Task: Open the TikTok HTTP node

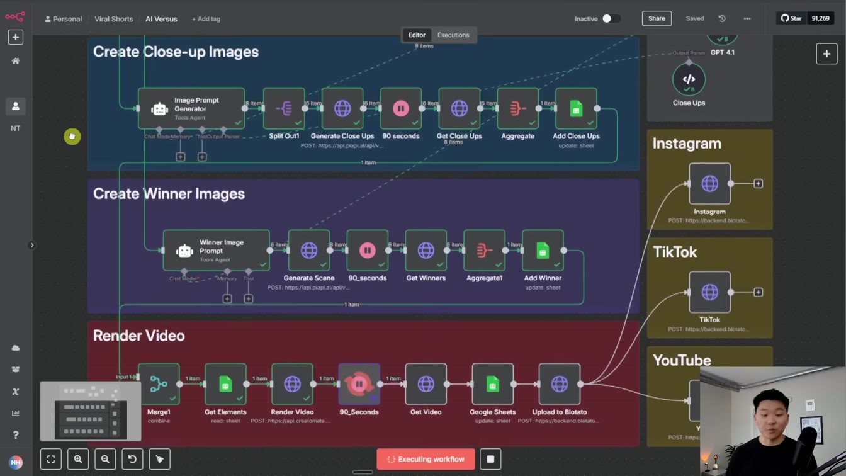Action: coord(710,292)
